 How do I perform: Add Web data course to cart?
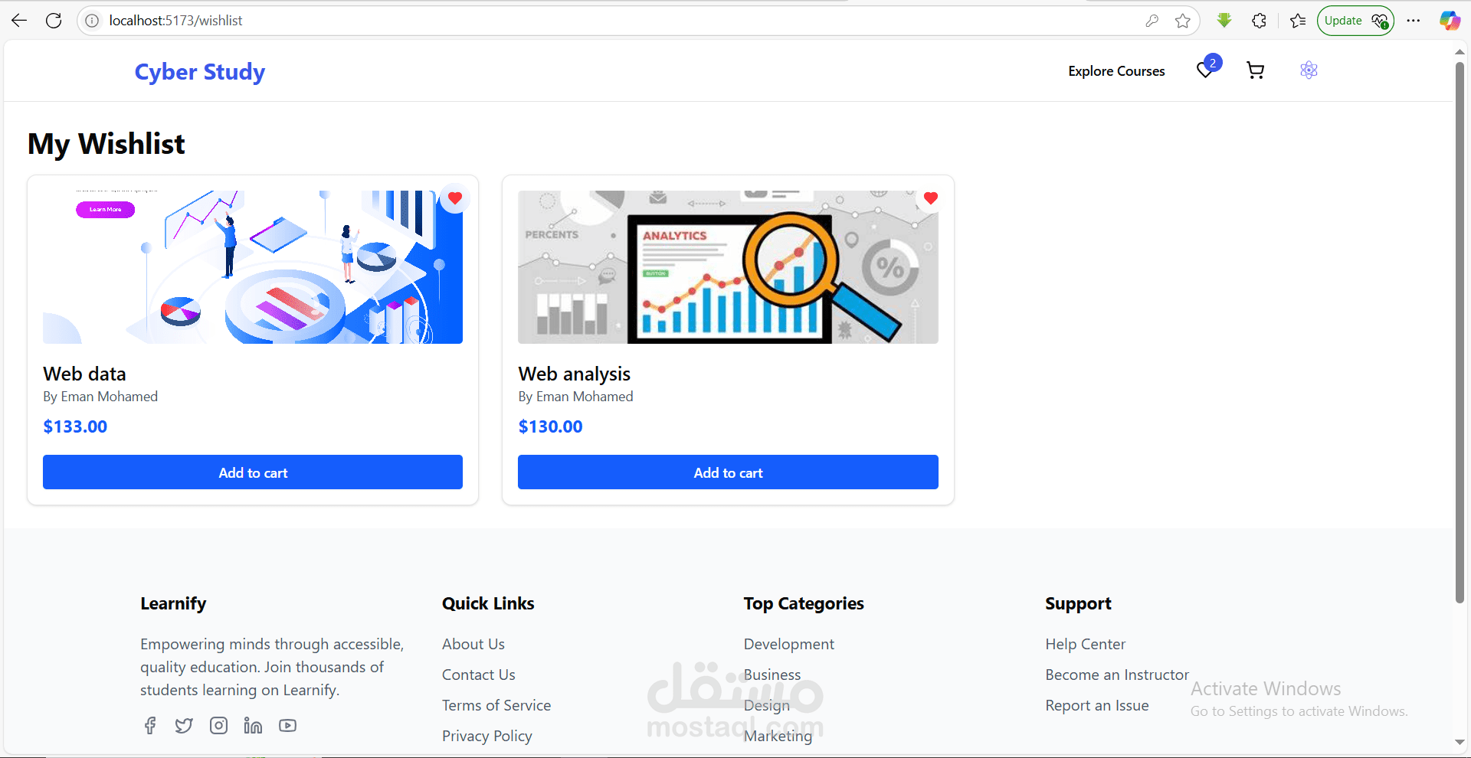(x=253, y=472)
